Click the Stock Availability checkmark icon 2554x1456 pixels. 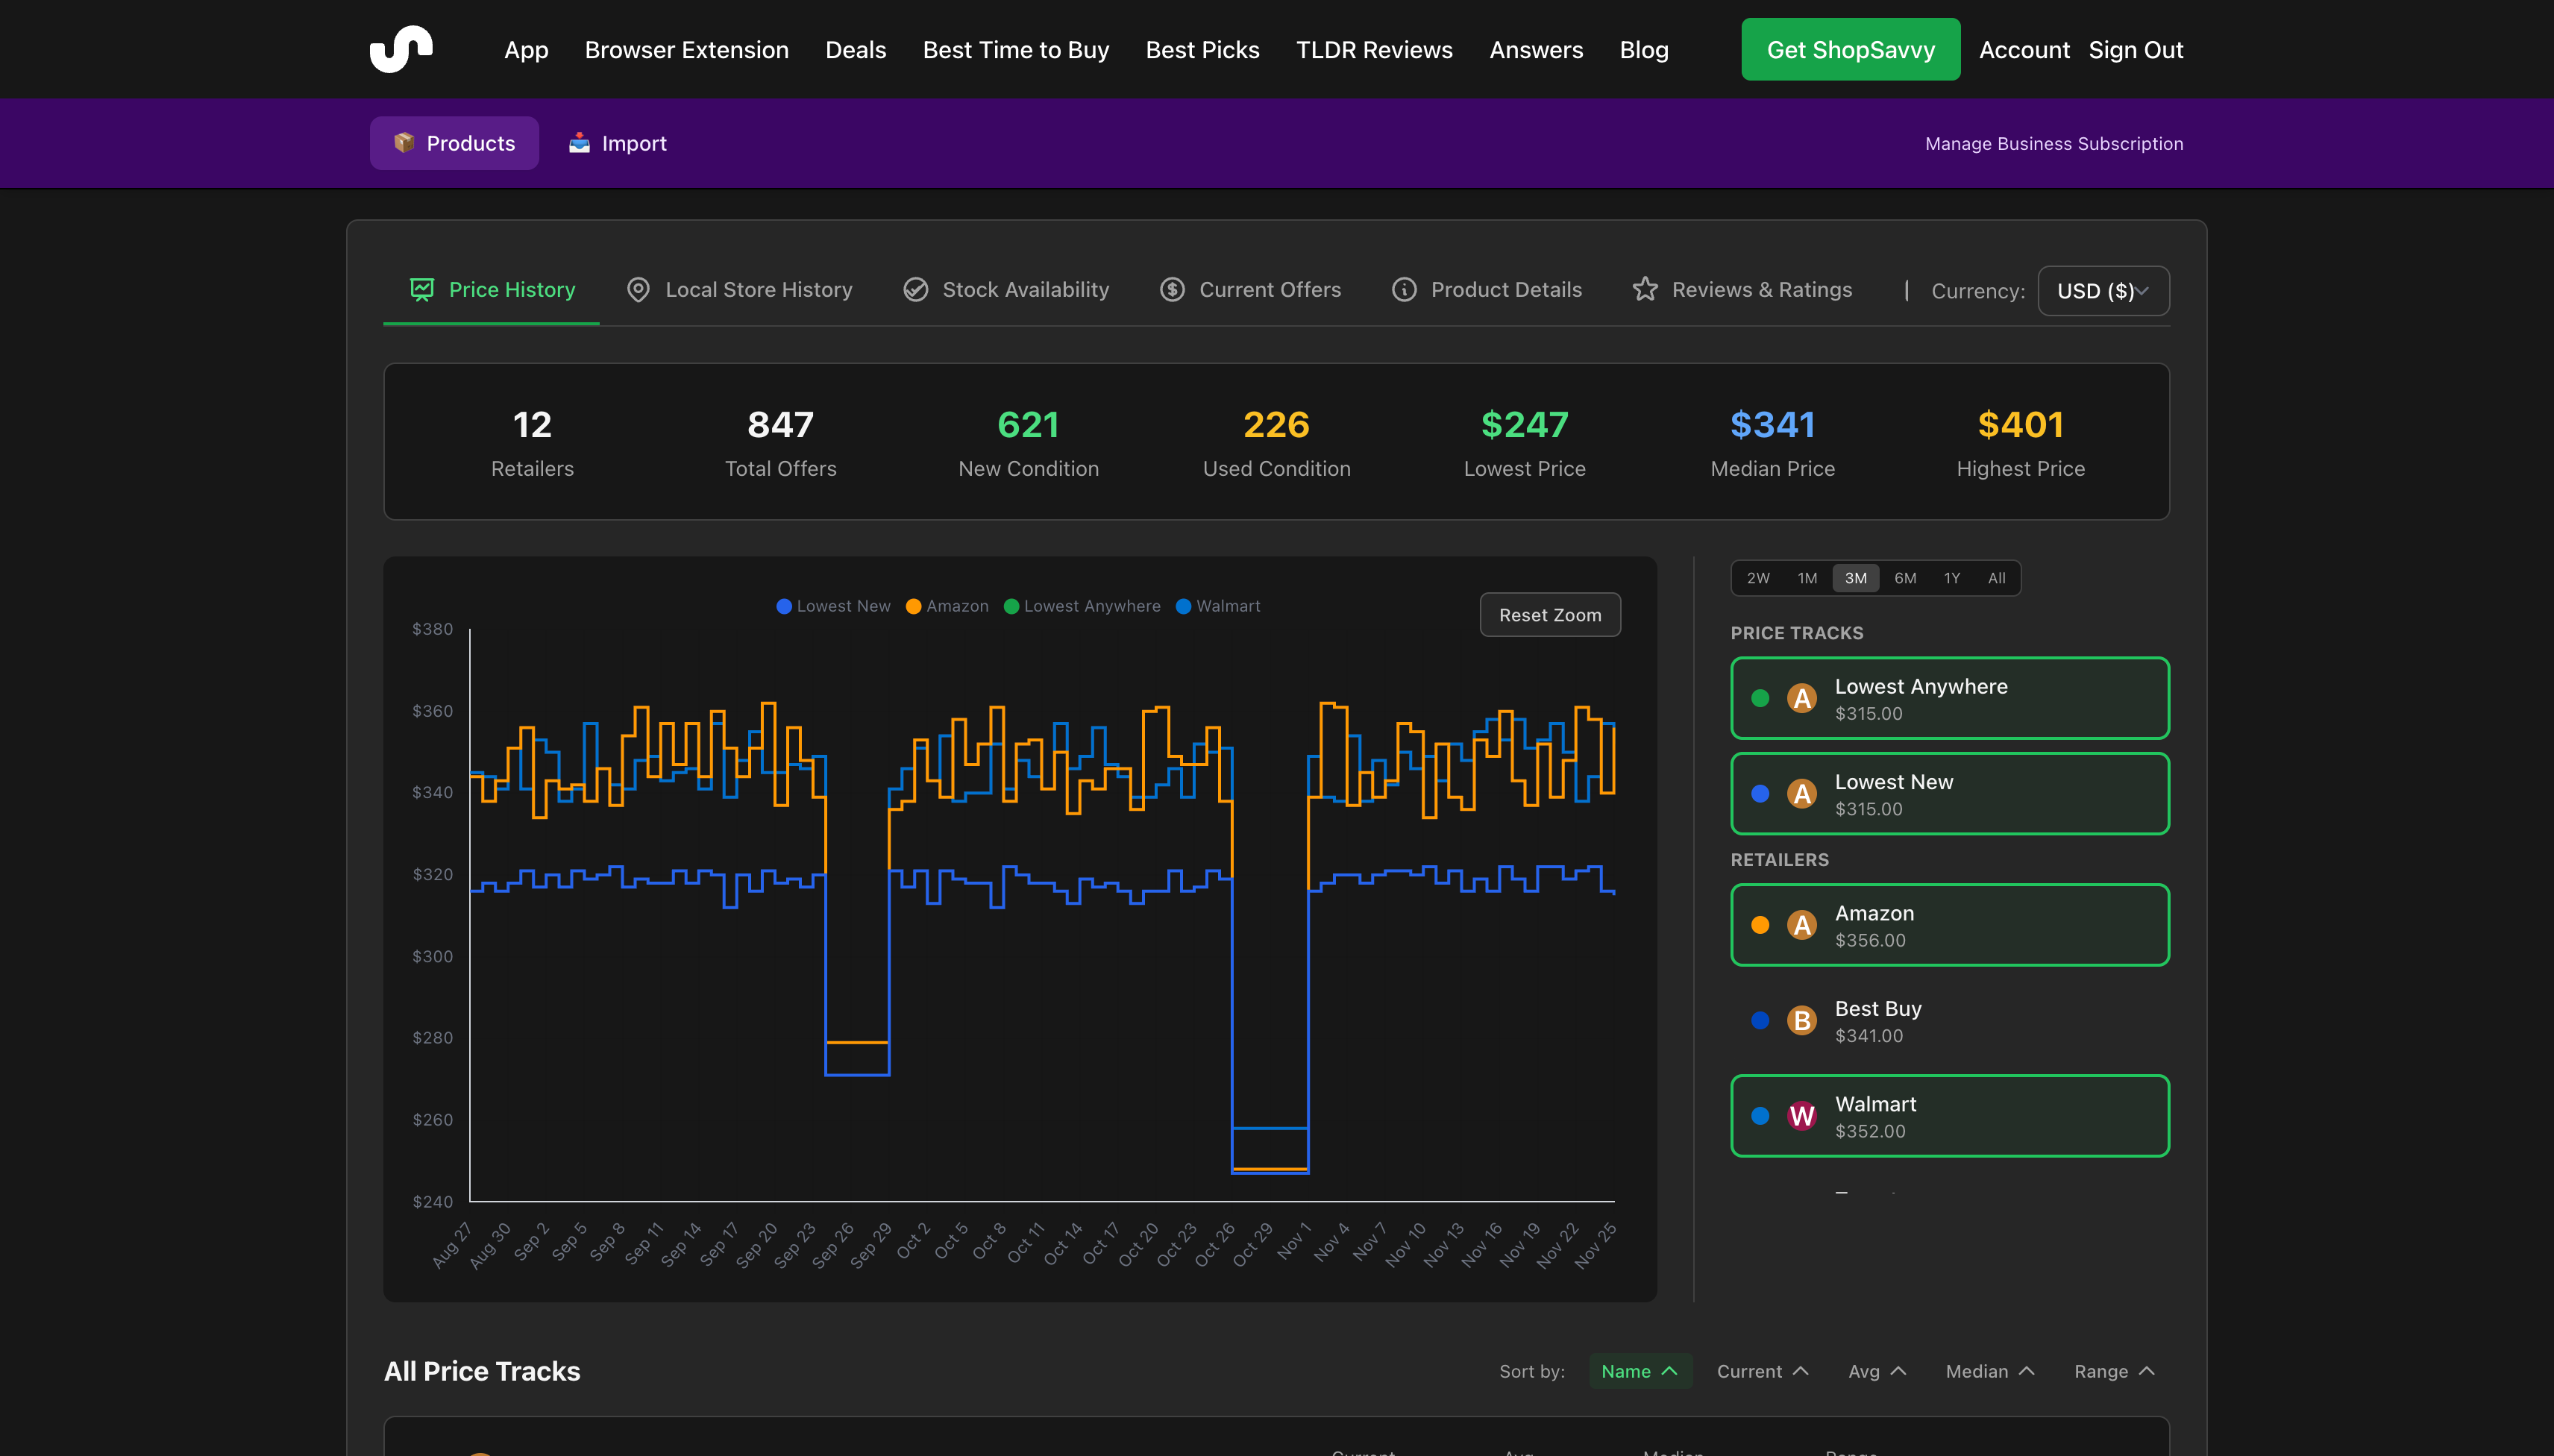[916, 289]
